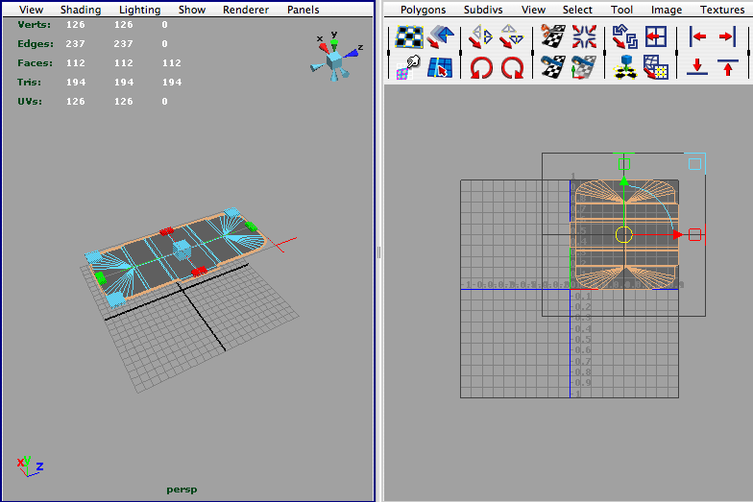Screen dimensions: 753x502
Task: Collapse toolbar group handle left of scissors icon
Action: pyautogui.click(x=532, y=52)
